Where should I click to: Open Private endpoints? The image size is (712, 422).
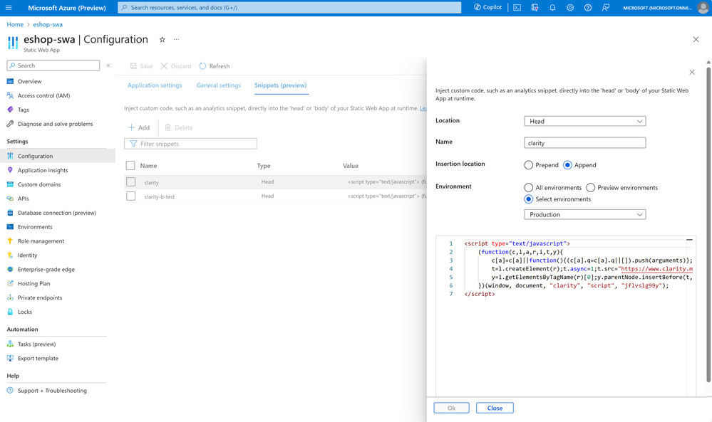(x=39, y=297)
